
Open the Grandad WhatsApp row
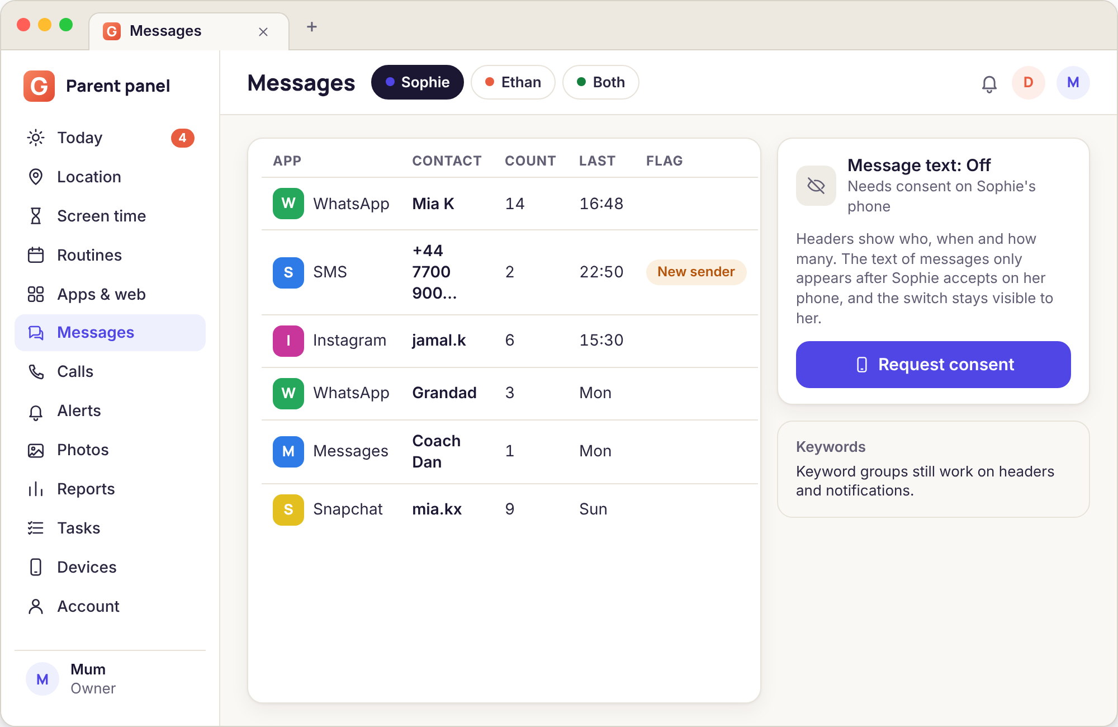coord(510,393)
